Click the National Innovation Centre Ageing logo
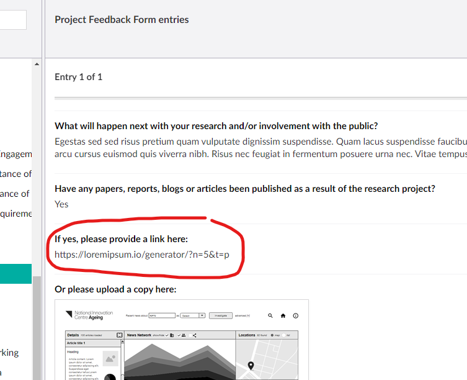Screen dimensions: 467x380 [88, 315]
